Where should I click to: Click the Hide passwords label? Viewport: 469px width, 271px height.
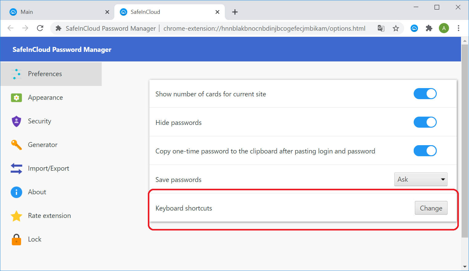click(179, 123)
